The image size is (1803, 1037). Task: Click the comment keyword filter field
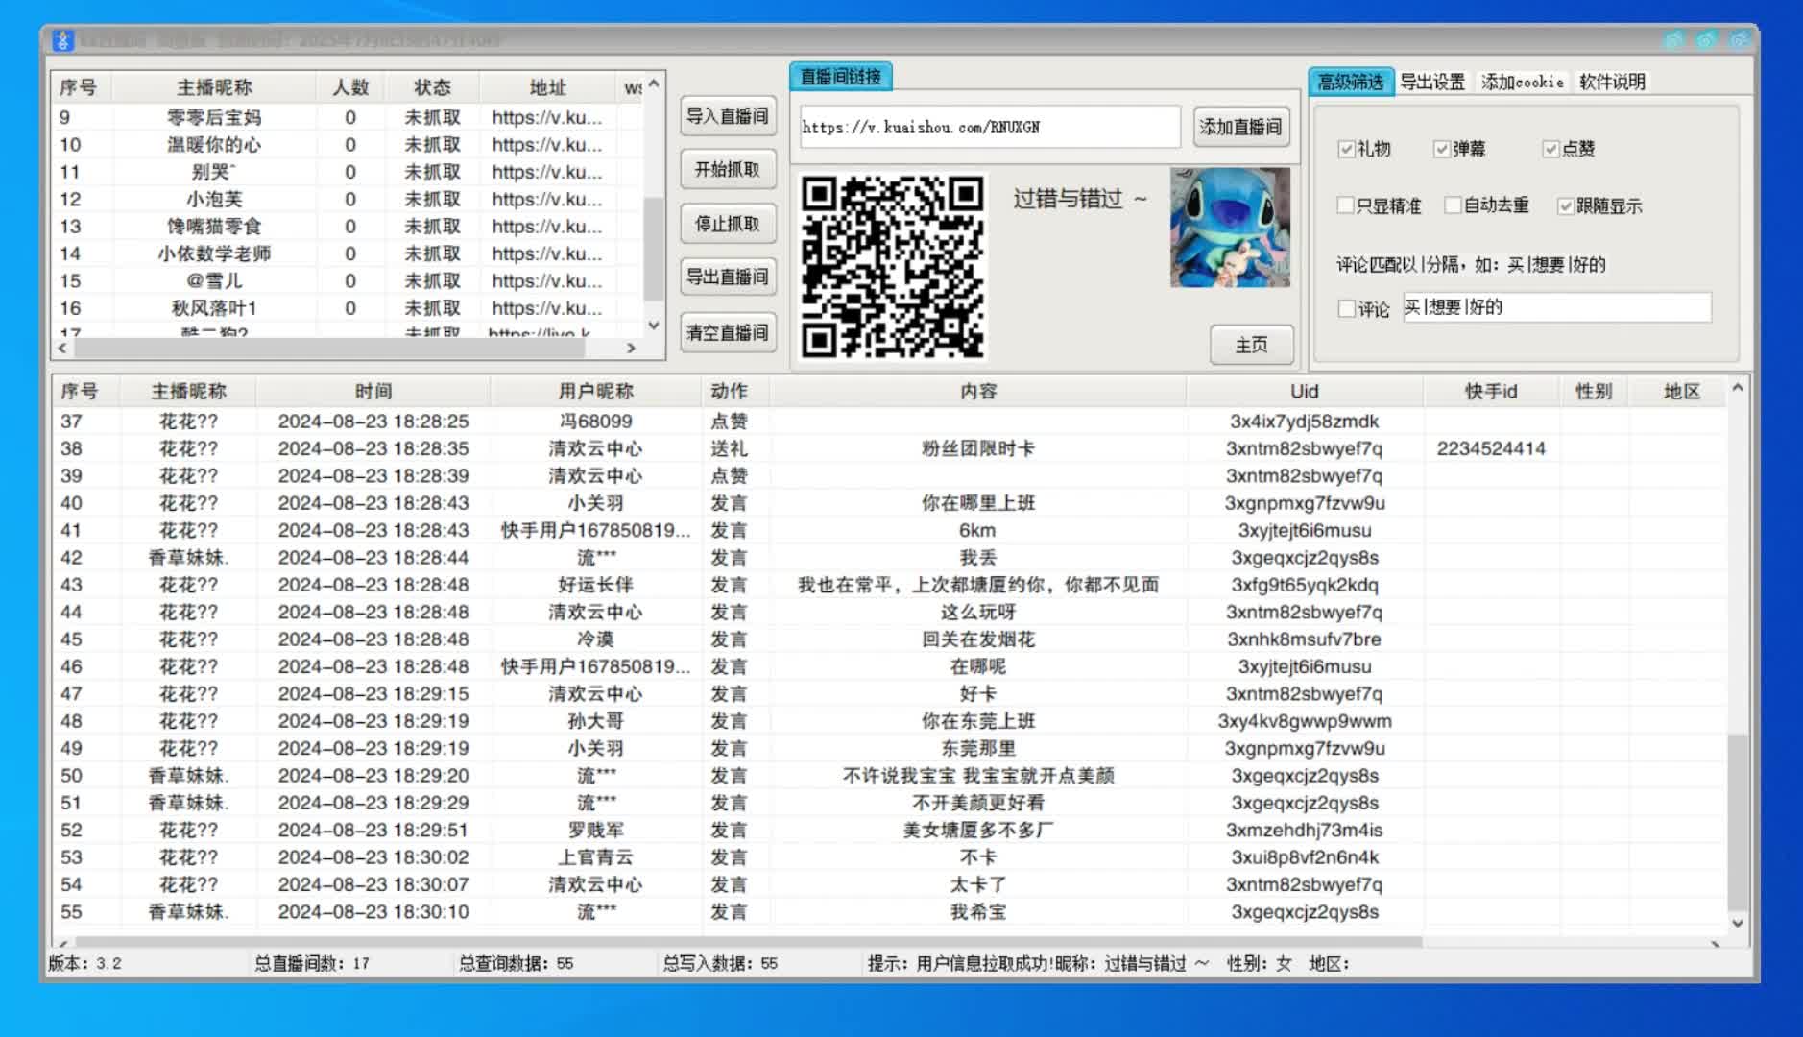point(1556,307)
